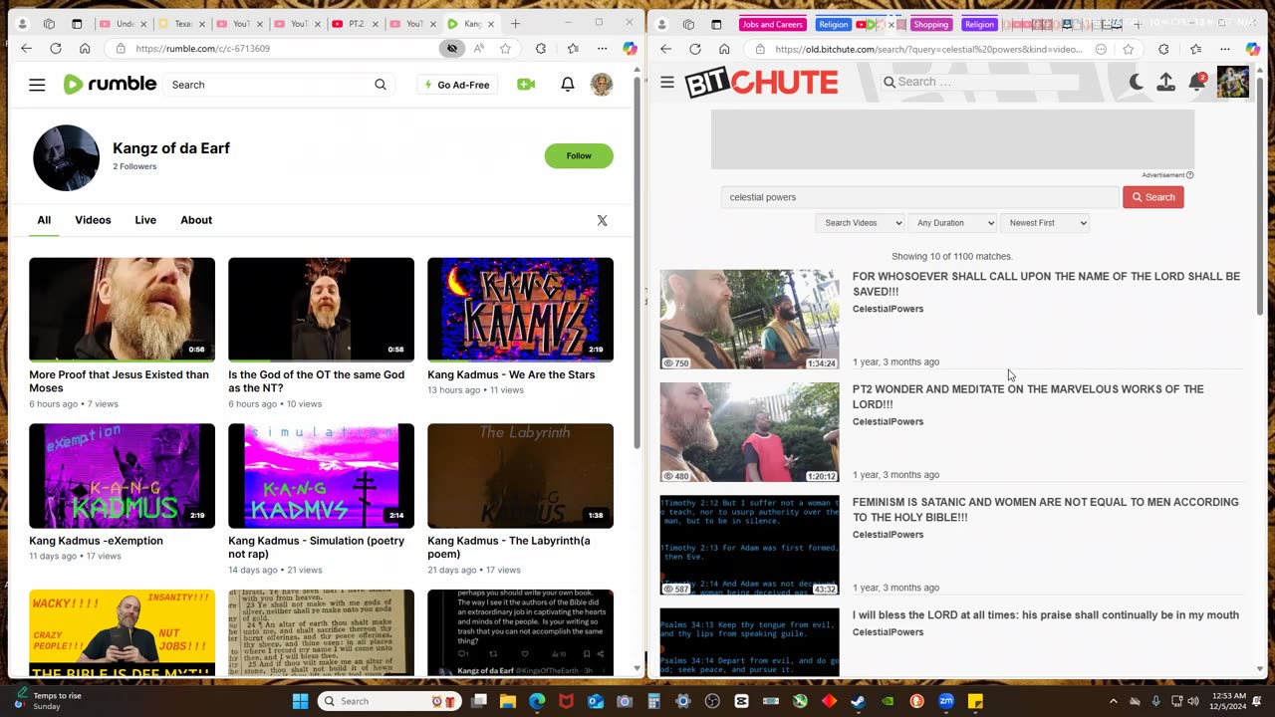Toggle BitChute dark mode moon

click(1136, 83)
